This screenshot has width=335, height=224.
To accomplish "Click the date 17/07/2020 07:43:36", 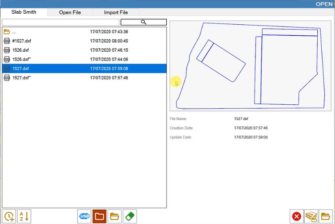I will (x=109, y=32).
